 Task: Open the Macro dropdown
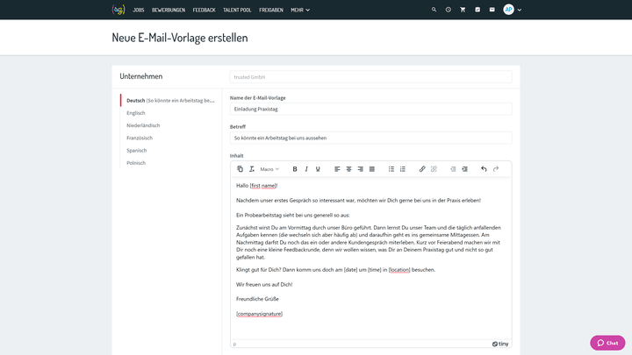(269, 169)
